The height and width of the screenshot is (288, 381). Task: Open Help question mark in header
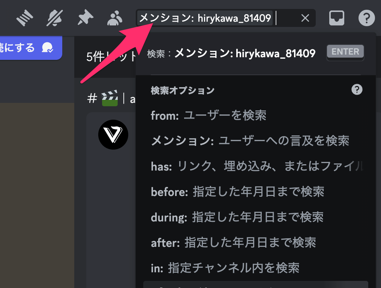pyautogui.click(x=367, y=18)
